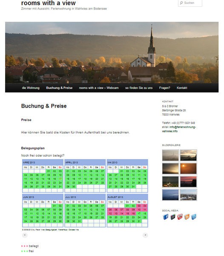Open the Facebook social media icon
224x256 pixels.
(x=166, y=217)
